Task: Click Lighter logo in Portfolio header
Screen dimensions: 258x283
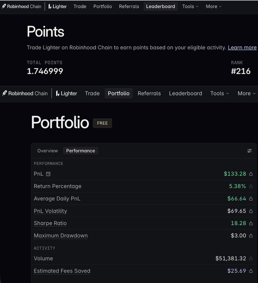Action: point(66,93)
